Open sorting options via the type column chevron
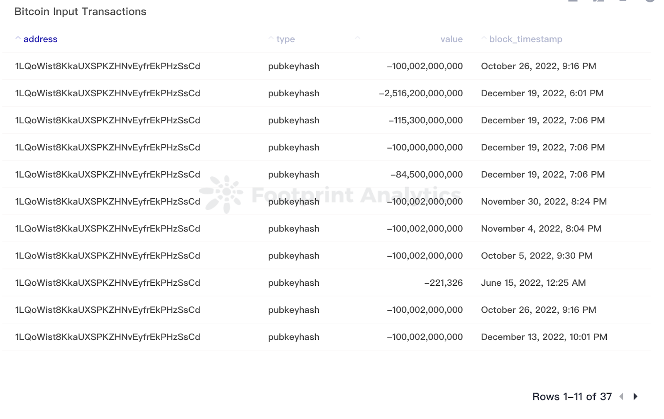 270,38
